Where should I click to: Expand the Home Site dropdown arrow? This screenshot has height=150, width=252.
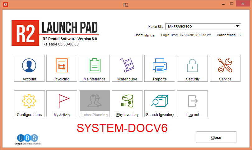coord(238,26)
